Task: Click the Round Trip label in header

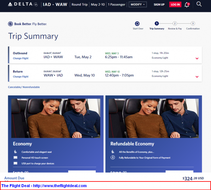Action: tap(80, 5)
